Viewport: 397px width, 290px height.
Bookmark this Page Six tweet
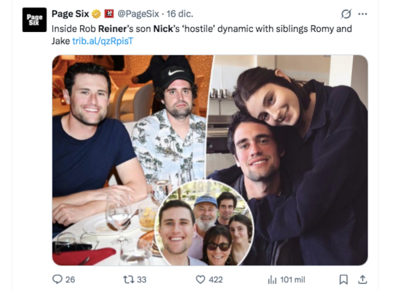point(343,279)
